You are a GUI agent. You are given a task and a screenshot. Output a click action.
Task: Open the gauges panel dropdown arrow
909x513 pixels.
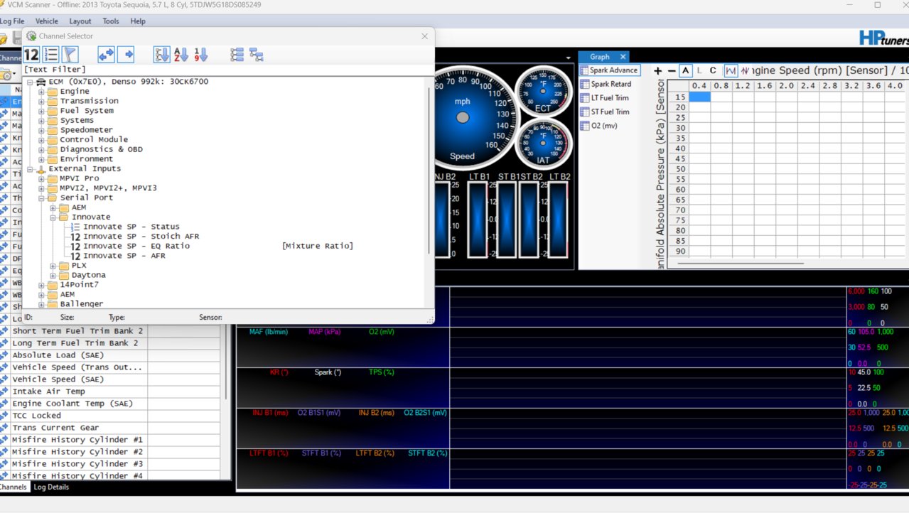[x=568, y=58]
